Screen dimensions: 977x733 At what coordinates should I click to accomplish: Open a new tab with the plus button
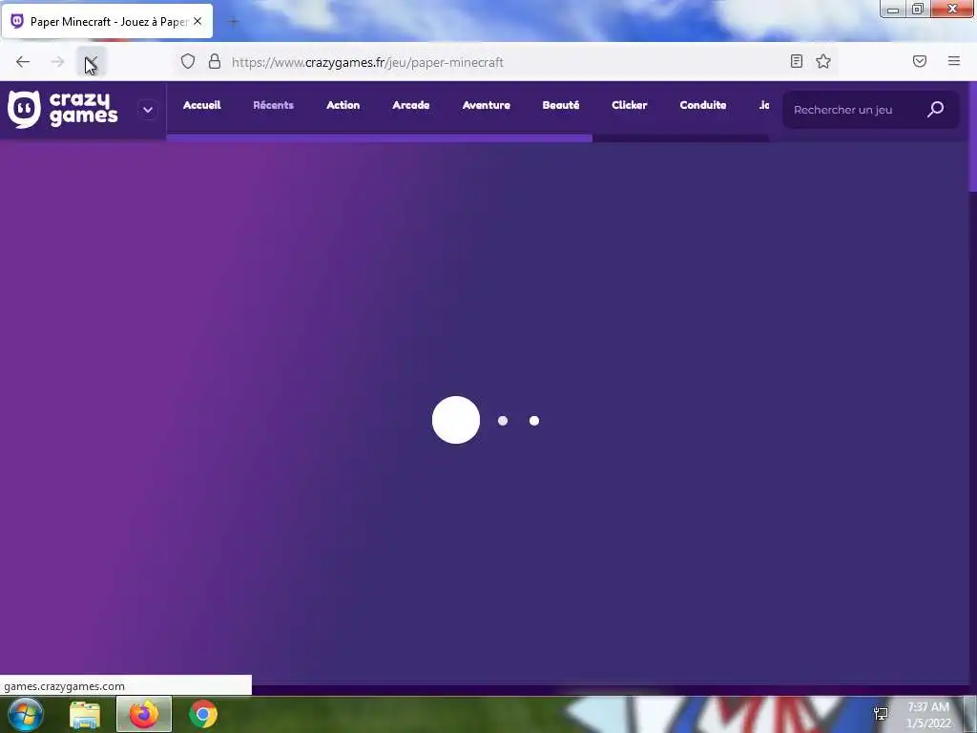[234, 22]
